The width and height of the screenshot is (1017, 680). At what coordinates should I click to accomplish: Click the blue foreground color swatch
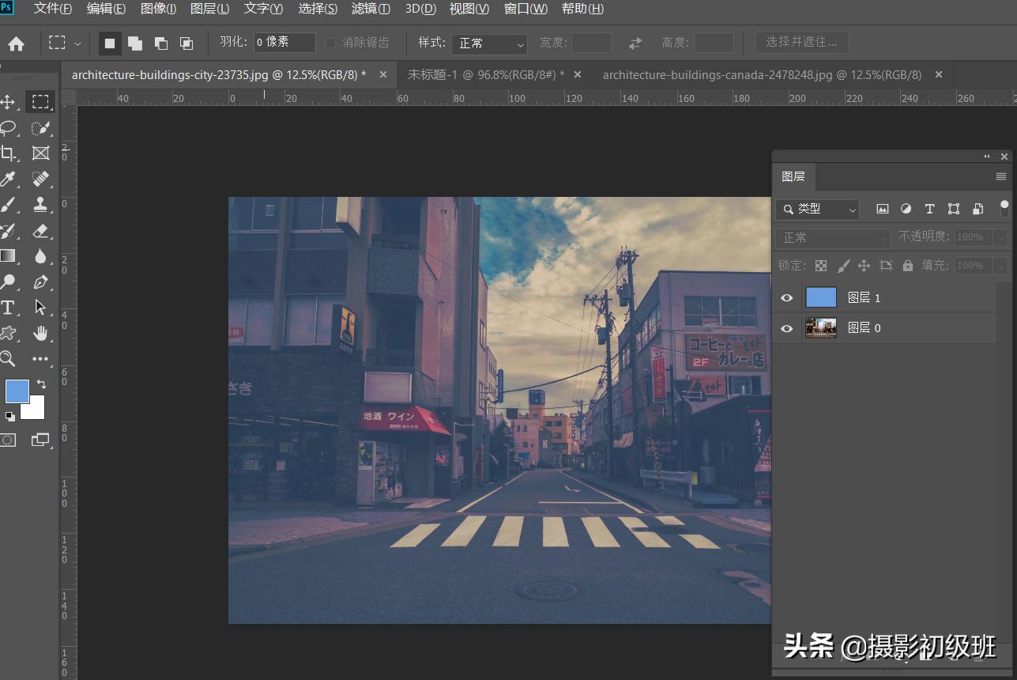tap(17, 391)
